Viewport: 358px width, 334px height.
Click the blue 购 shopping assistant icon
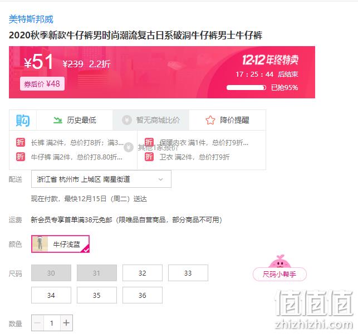(x=23, y=120)
